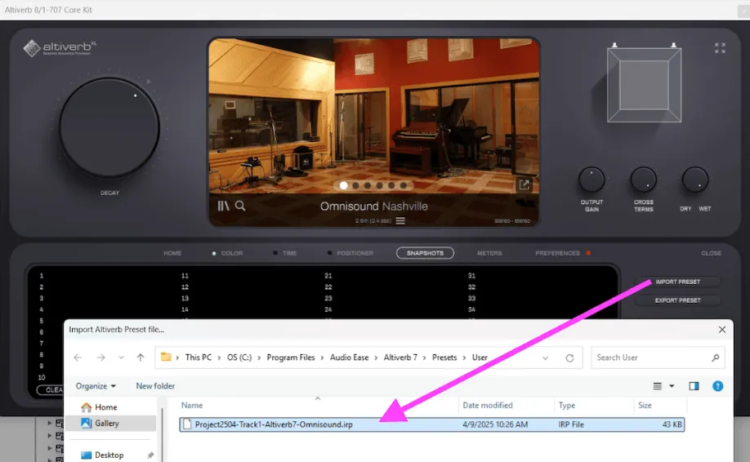
Task: Open the view options dropdown arrow
Action: point(672,386)
